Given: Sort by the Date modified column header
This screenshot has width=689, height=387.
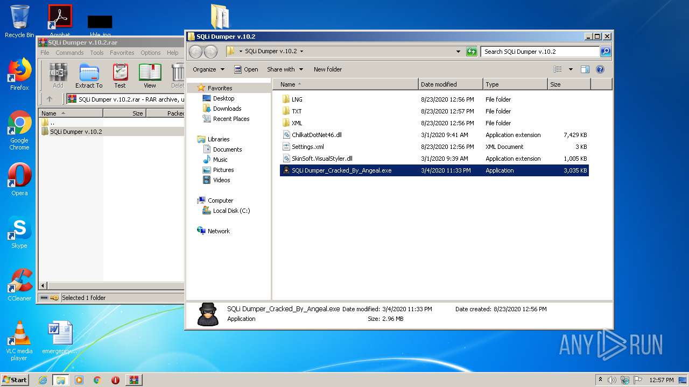Looking at the screenshot, I should point(451,84).
